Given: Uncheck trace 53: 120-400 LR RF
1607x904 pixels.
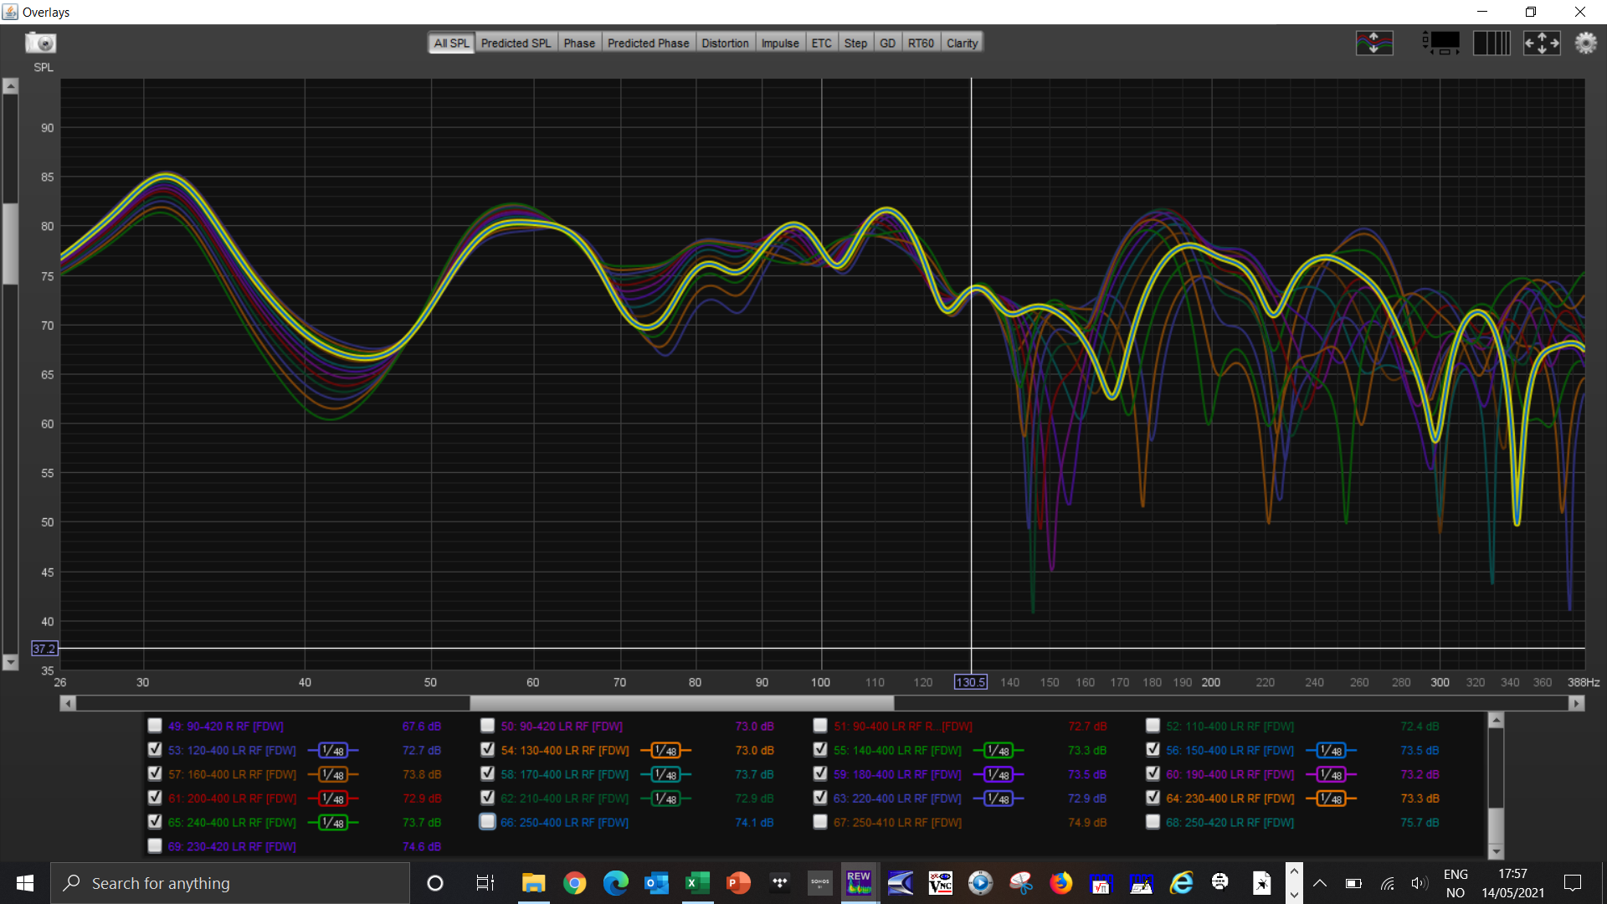Looking at the screenshot, I should point(155,750).
